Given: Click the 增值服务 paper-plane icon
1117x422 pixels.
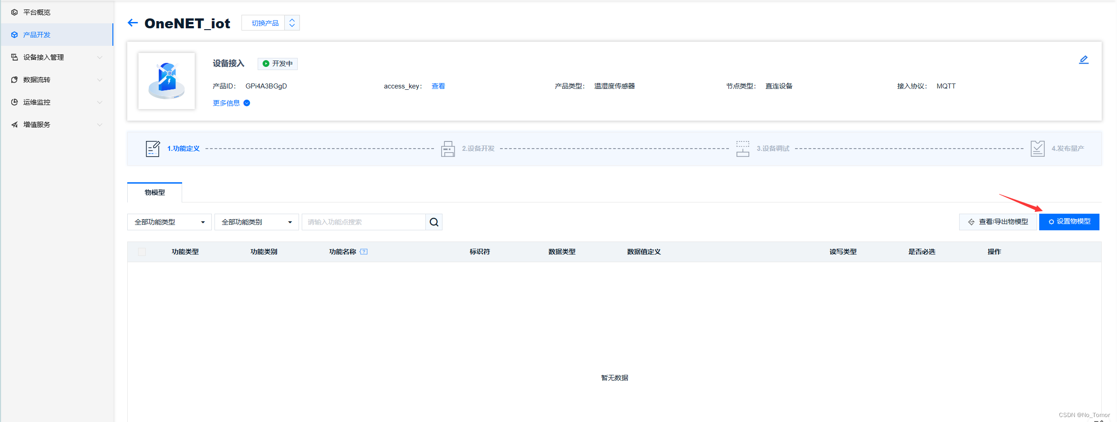Looking at the screenshot, I should point(14,124).
